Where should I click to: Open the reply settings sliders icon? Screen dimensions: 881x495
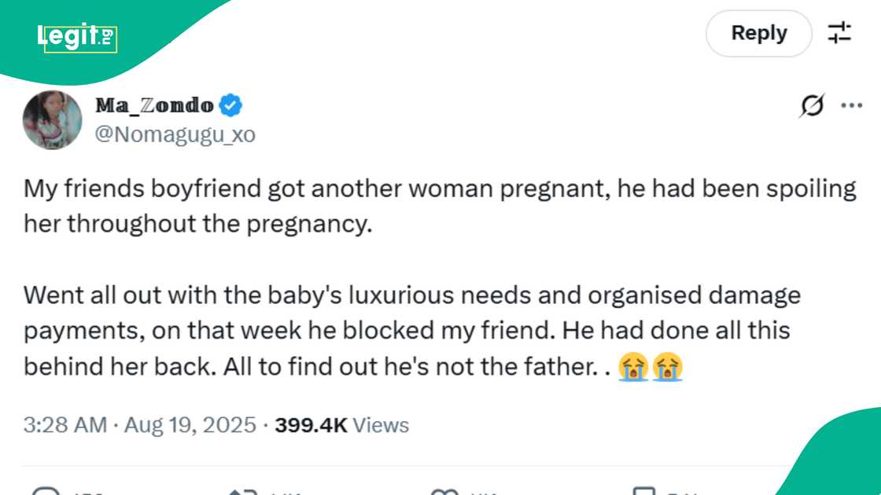coord(840,33)
